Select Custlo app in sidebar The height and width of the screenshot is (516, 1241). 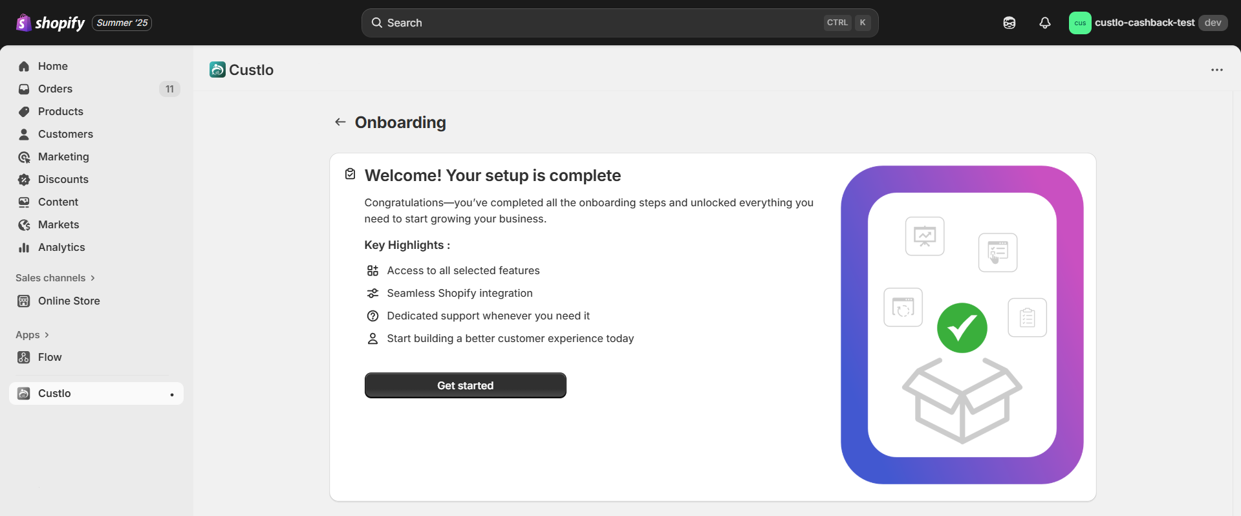pos(96,393)
